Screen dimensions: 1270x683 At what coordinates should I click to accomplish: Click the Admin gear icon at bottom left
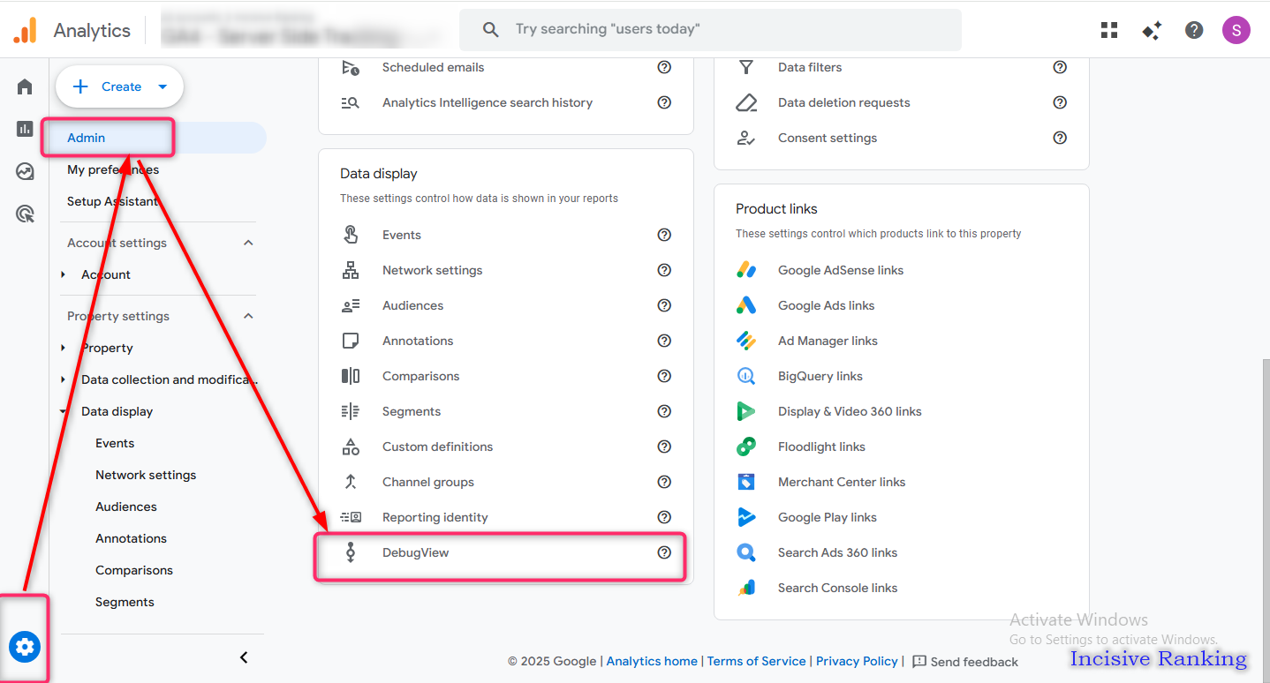click(25, 647)
